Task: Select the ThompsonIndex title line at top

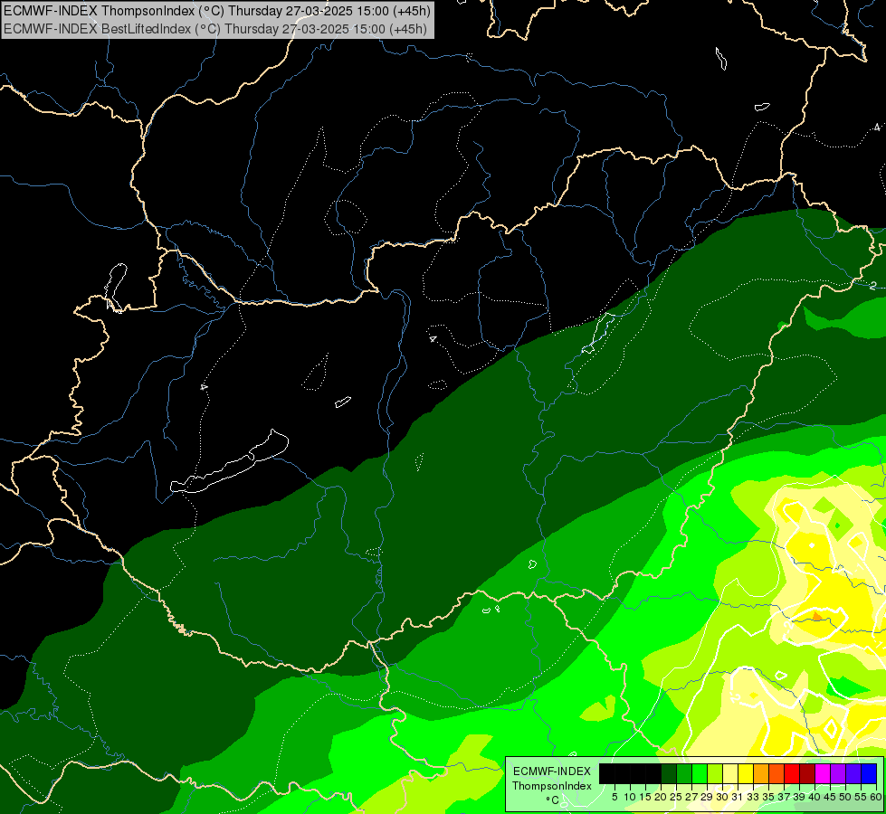Action: click(x=216, y=11)
